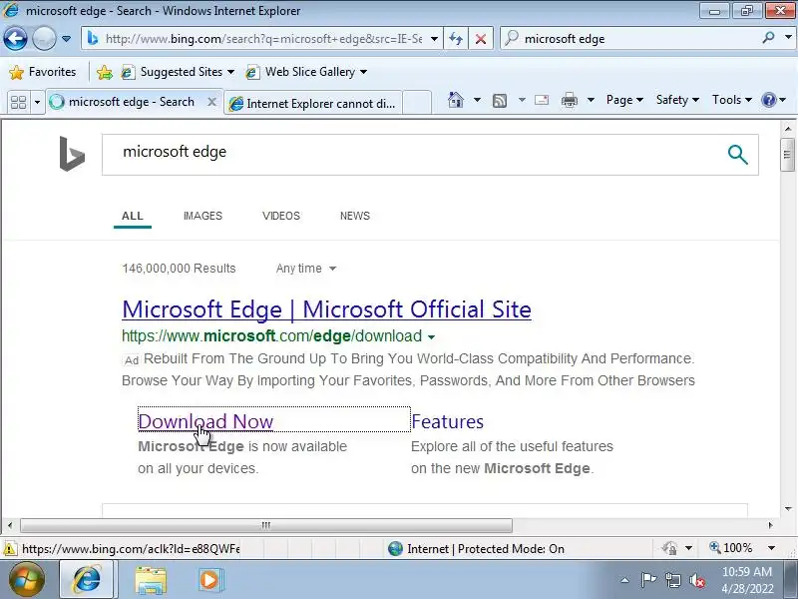Image resolution: width=798 pixels, height=599 pixels.
Task: Click the Help question mark icon
Action: click(x=768, y=100)
